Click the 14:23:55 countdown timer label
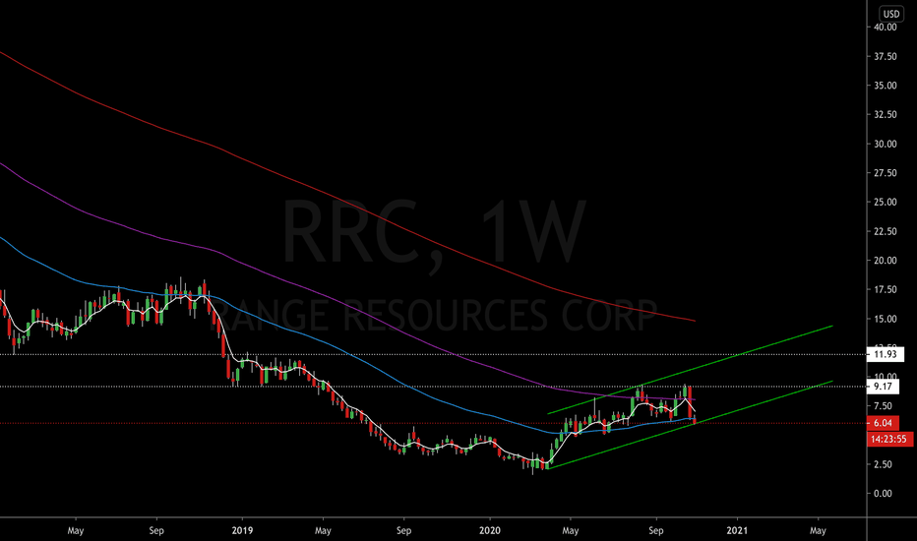Screen dimensions: 917x541 [889, 439]
